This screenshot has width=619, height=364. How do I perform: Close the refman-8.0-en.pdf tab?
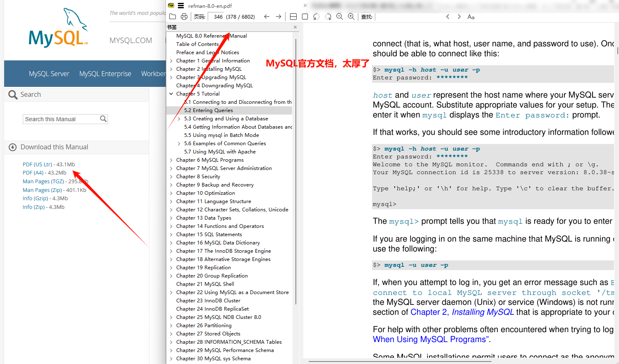coord(305,6)
